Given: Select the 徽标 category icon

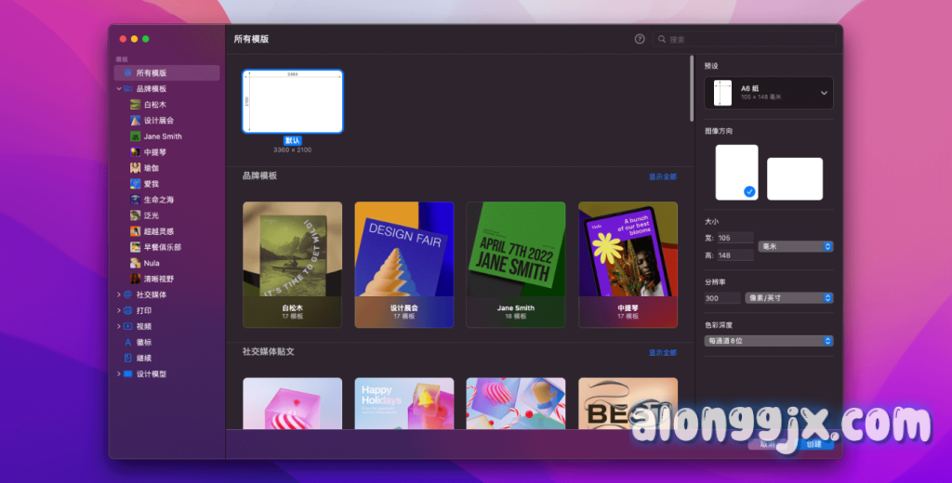Looking at the screenshot, I should 127,342.
